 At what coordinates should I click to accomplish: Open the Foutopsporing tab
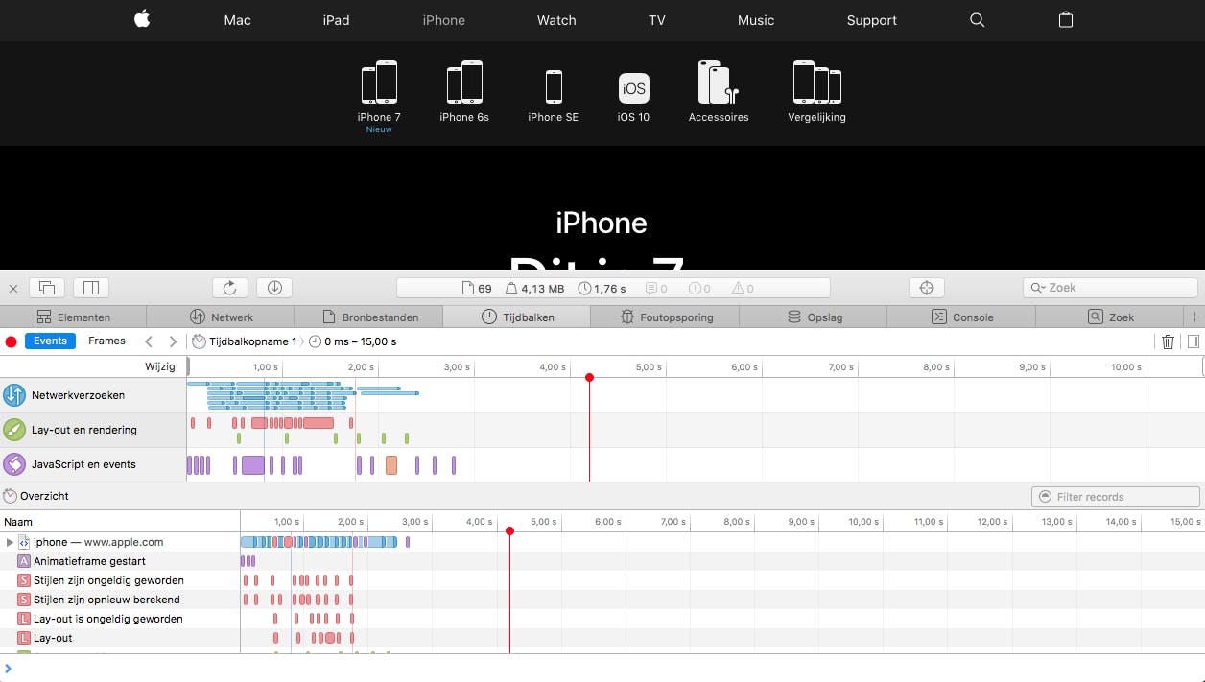point(666,317)
